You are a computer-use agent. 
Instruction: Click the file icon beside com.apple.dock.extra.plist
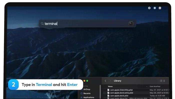click(x=108, y=93)
